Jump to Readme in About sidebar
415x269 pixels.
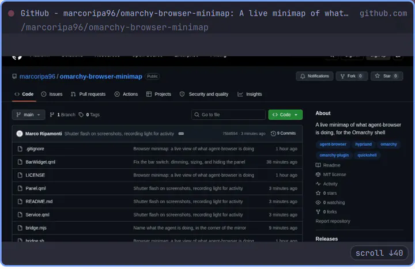click(x=328, y=165)
